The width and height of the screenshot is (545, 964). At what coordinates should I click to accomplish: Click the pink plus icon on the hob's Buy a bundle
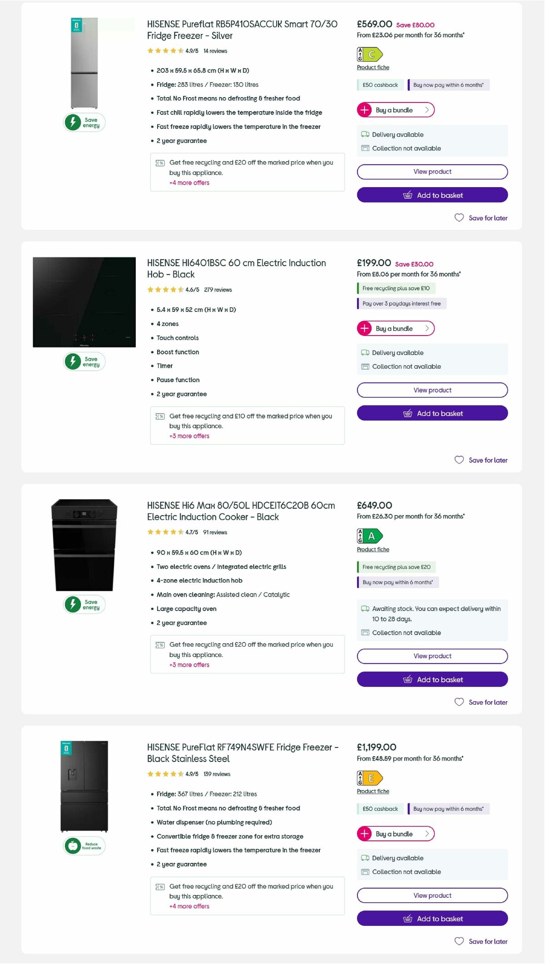[x=364, y=328]
